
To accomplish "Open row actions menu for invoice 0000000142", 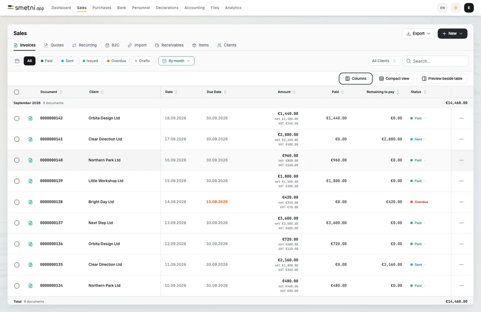I will tap(461, 118).
